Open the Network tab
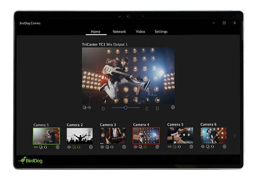The height and width of the screenshot is (181, 257). click(119, 32)
